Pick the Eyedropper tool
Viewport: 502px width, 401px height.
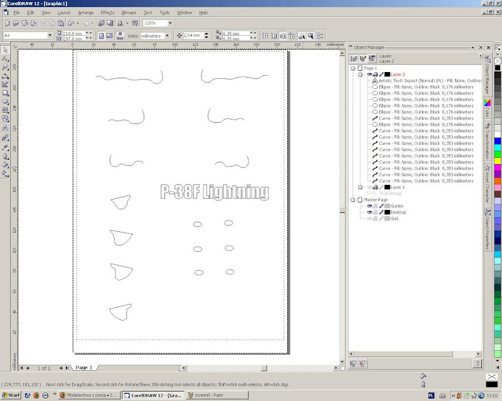tap(5, 146)
